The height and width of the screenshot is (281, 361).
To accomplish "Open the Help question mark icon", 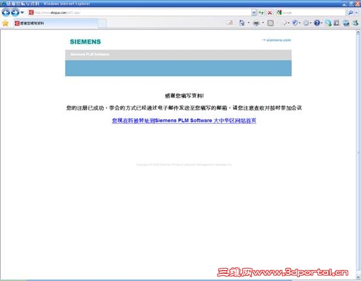I will pos(317,23).
